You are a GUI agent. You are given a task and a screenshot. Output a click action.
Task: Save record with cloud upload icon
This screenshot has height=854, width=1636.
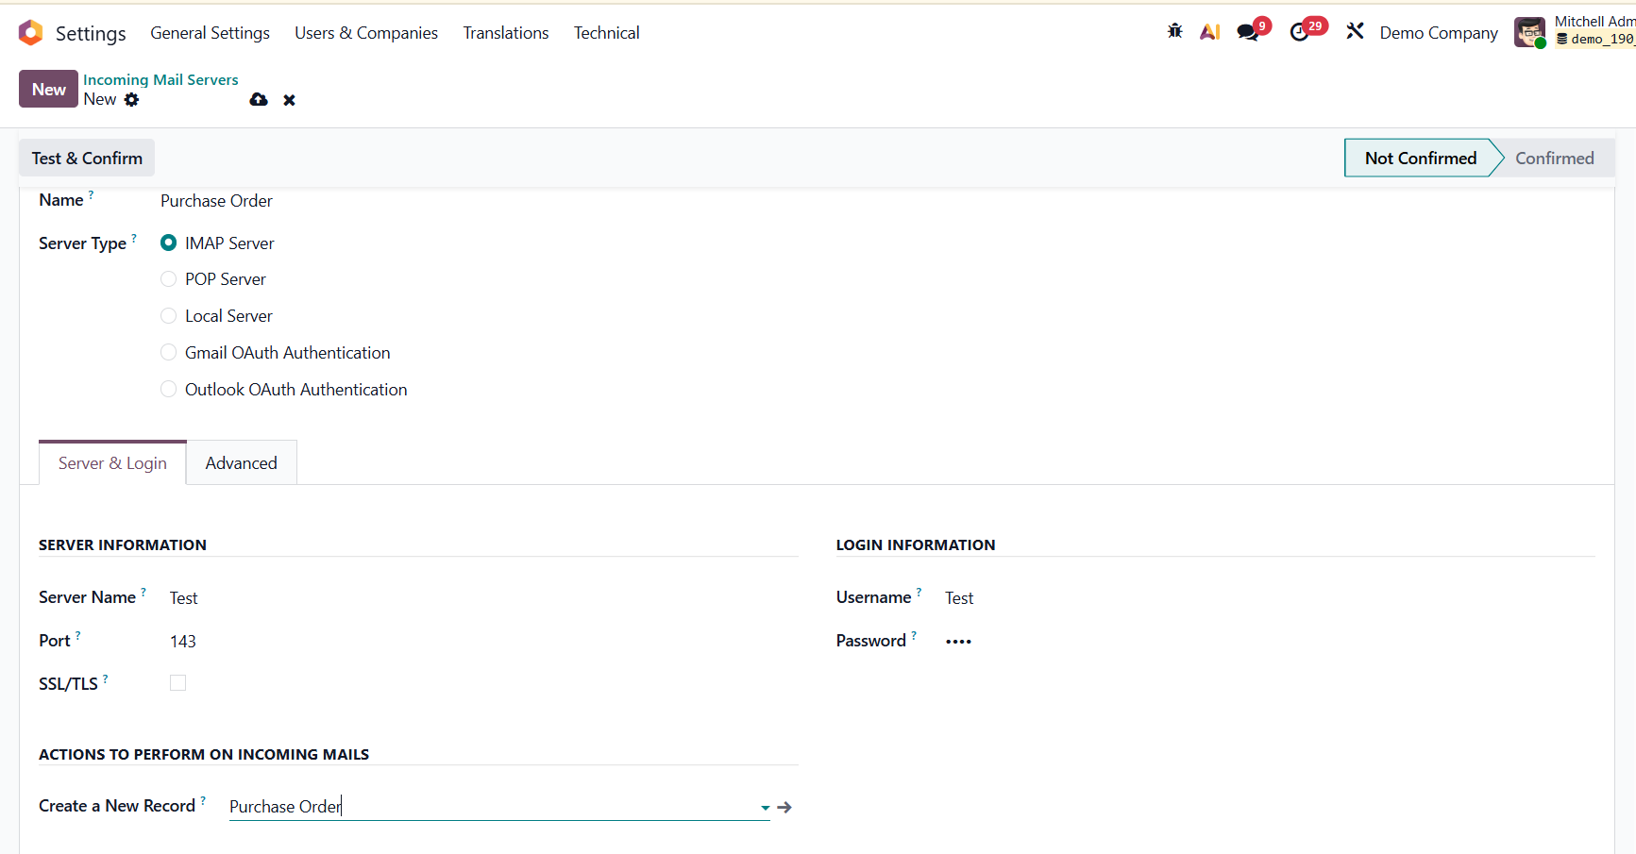coord(259,100)
